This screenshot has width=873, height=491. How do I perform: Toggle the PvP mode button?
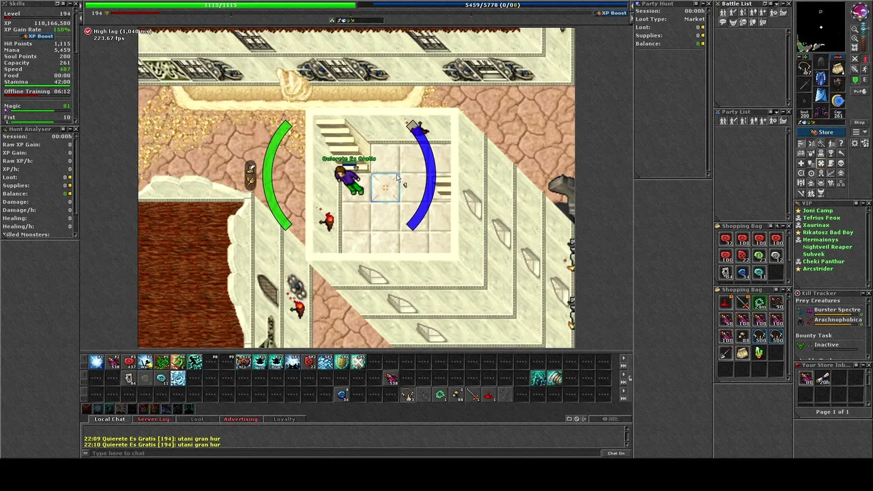(859, 91)
